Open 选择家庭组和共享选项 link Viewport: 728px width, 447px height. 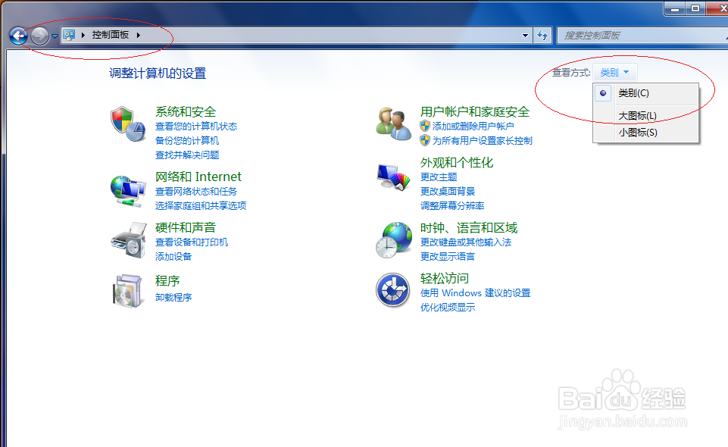[x=201, y=205]
